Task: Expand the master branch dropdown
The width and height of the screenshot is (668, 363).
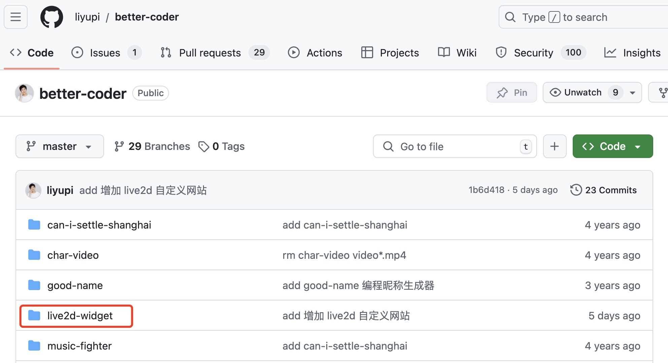Action: (58, 146)
